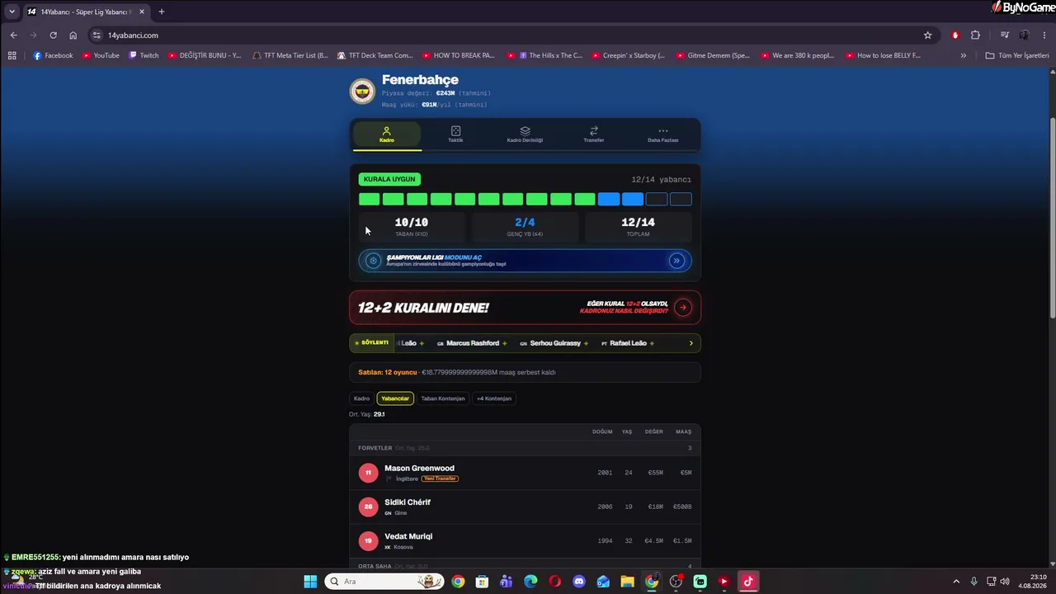The image size is (1056, 594).
Task: Open the TFT Meta Tier List bookmark
Action: [290, 55]
